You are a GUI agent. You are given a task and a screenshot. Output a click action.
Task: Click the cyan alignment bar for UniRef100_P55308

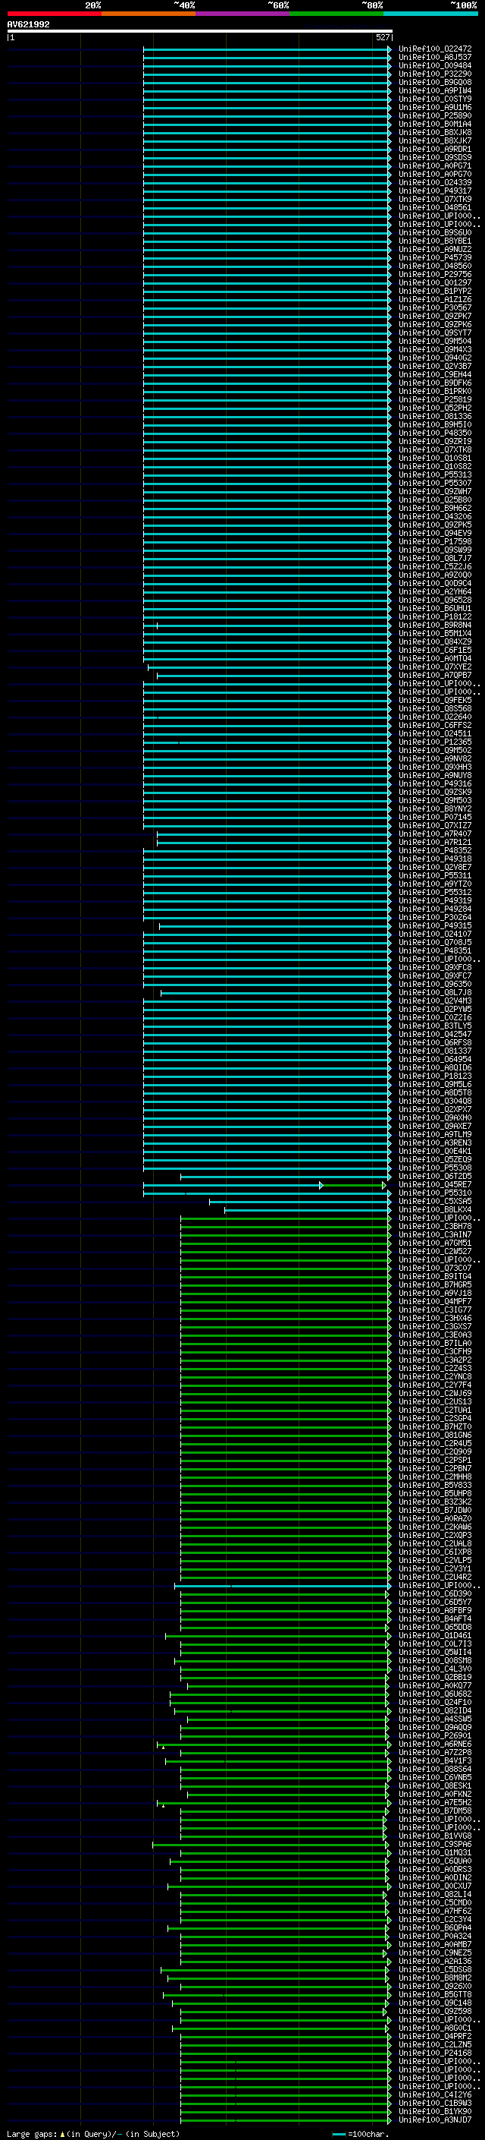click(x=266, y=1168)
